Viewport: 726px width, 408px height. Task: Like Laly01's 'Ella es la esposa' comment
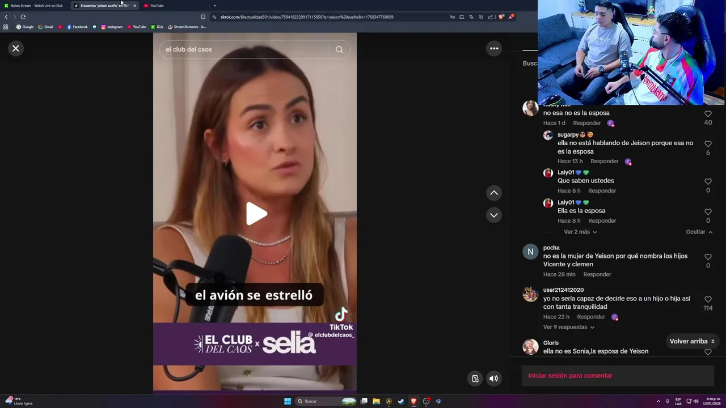pos(708,212)
